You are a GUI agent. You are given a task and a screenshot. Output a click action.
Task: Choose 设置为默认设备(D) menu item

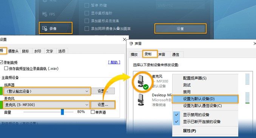point(205,99)
